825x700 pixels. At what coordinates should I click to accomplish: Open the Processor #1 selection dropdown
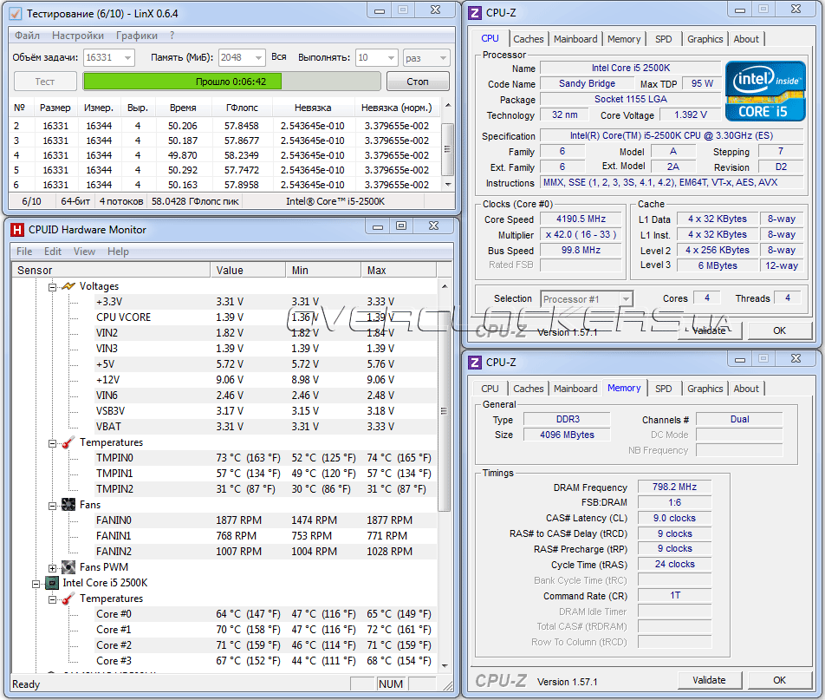[626, 299]
